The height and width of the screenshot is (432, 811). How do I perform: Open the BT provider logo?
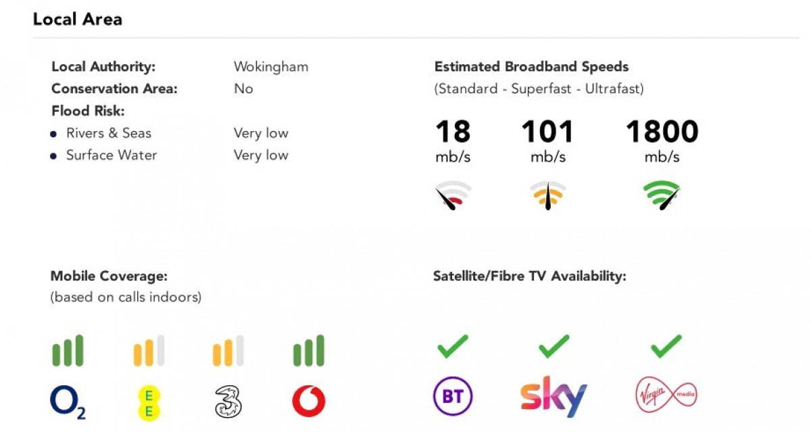[452, 396]
